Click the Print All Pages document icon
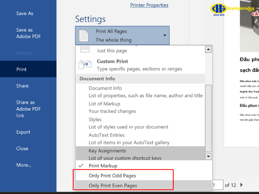259x194 pixels. tap(84, 36)
